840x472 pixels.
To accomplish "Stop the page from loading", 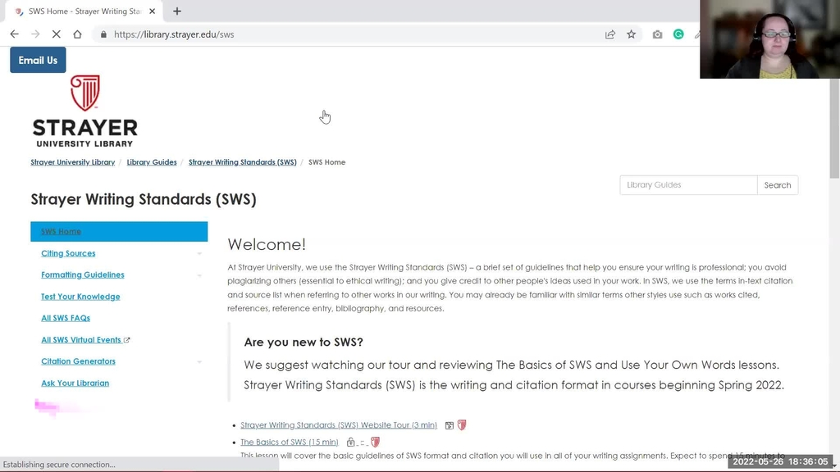I will coord(56,34).
